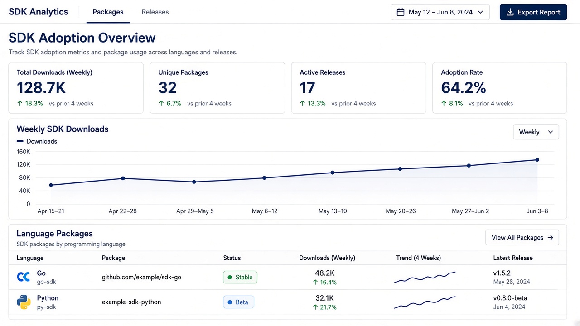Click the Unique Packages value 32

pos(168,88)
